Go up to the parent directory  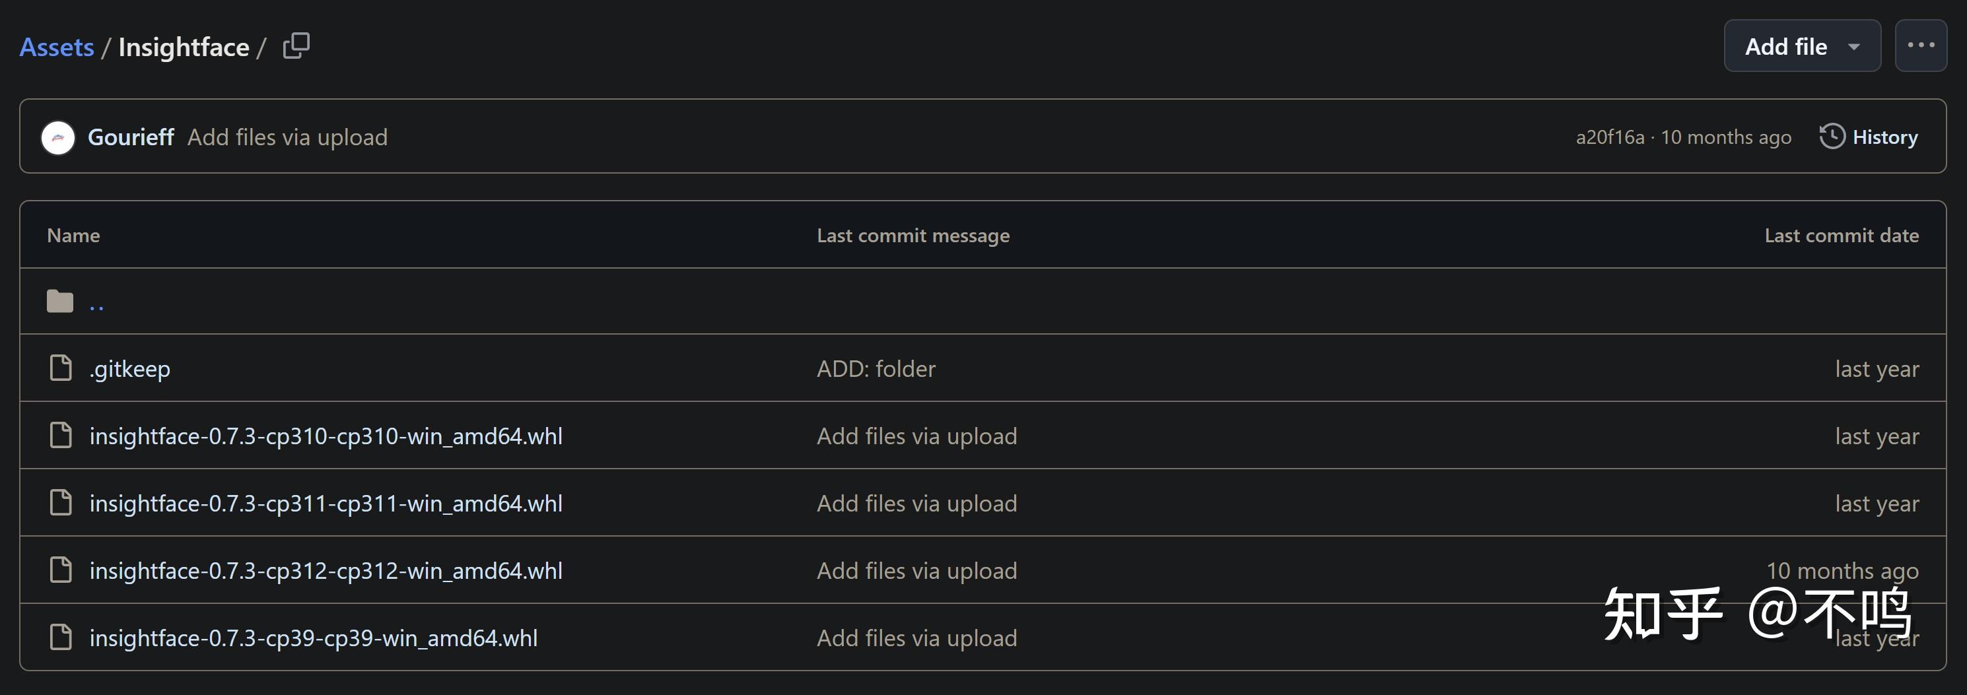96,304
